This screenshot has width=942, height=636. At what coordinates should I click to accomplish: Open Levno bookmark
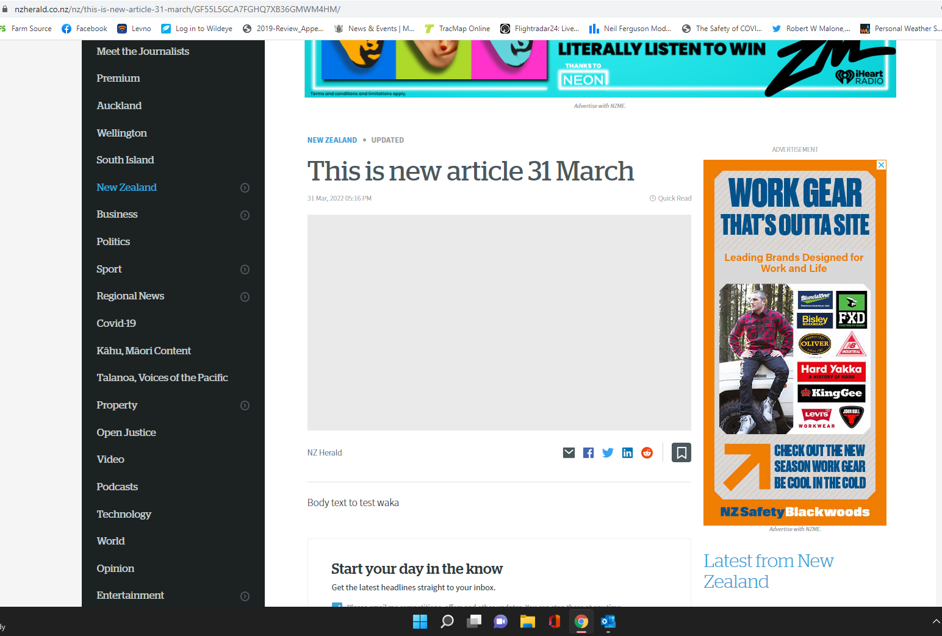tap(134, 29)
